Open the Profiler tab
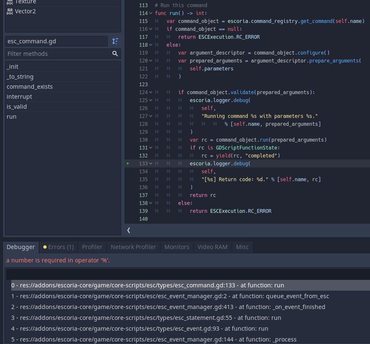Screen dimensions: 370x344 (92, 247)
